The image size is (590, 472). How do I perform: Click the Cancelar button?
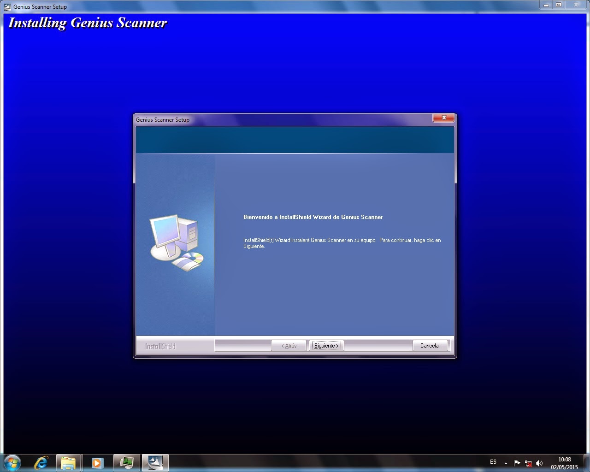pos(430,346)
